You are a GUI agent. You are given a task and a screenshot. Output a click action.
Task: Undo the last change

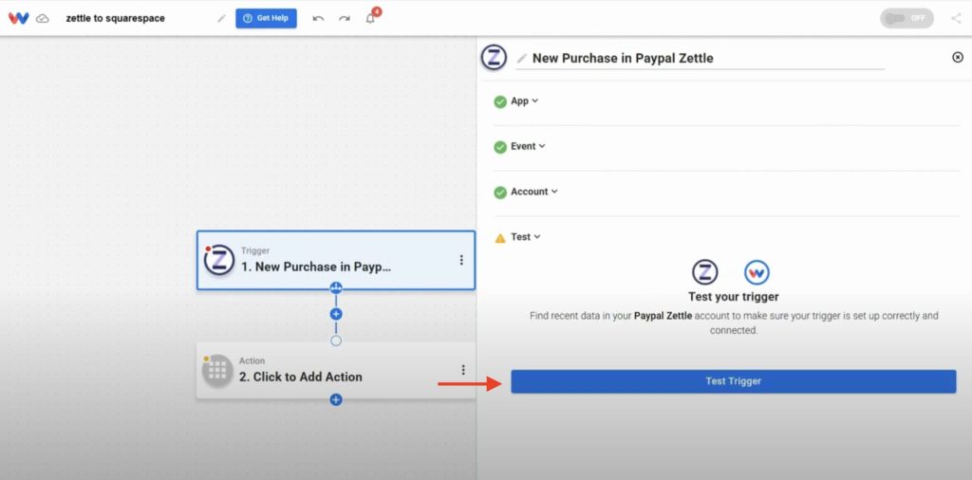[x=318, y=19]
